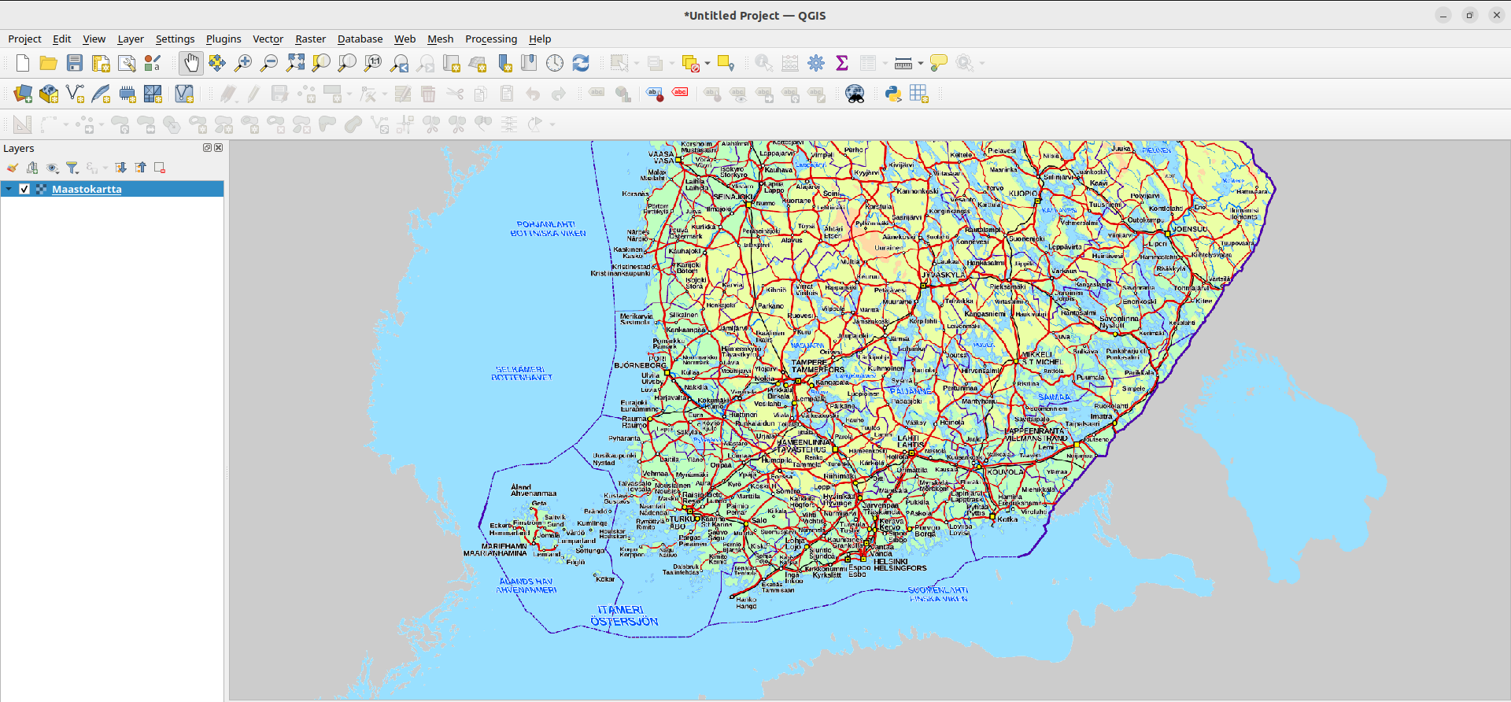Viewport: 1511px width, 702px height.
Task: Click the New Virtual Layer icon
Action: pyautogui.click(x=184, y=94)
